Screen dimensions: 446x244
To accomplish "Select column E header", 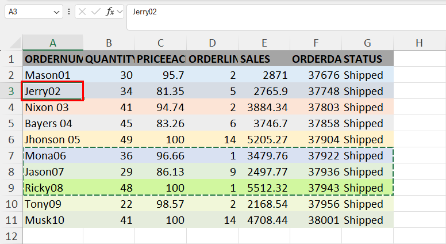I will [264, 43].
